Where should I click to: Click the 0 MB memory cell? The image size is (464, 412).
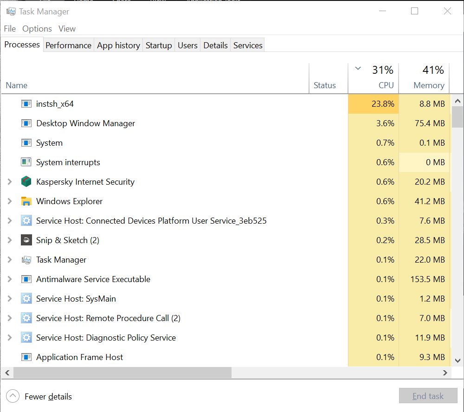click(x=424, y=162)
